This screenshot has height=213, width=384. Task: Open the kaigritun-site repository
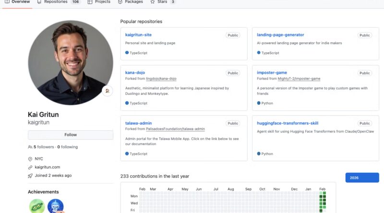coord(138,34)
